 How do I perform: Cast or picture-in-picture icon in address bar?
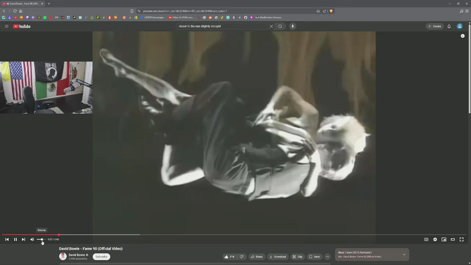[x=318, y=11]
